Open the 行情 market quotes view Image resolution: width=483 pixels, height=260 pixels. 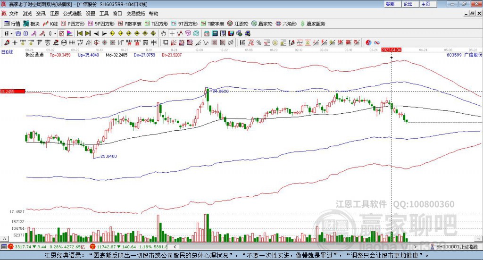tap(12, 24)
